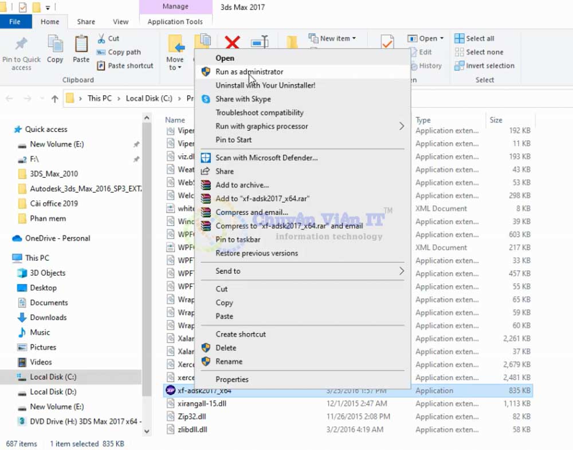This screenshot has height=450, width=573.
Task: Click the Cut scissors icon
Action: (101, 38)
